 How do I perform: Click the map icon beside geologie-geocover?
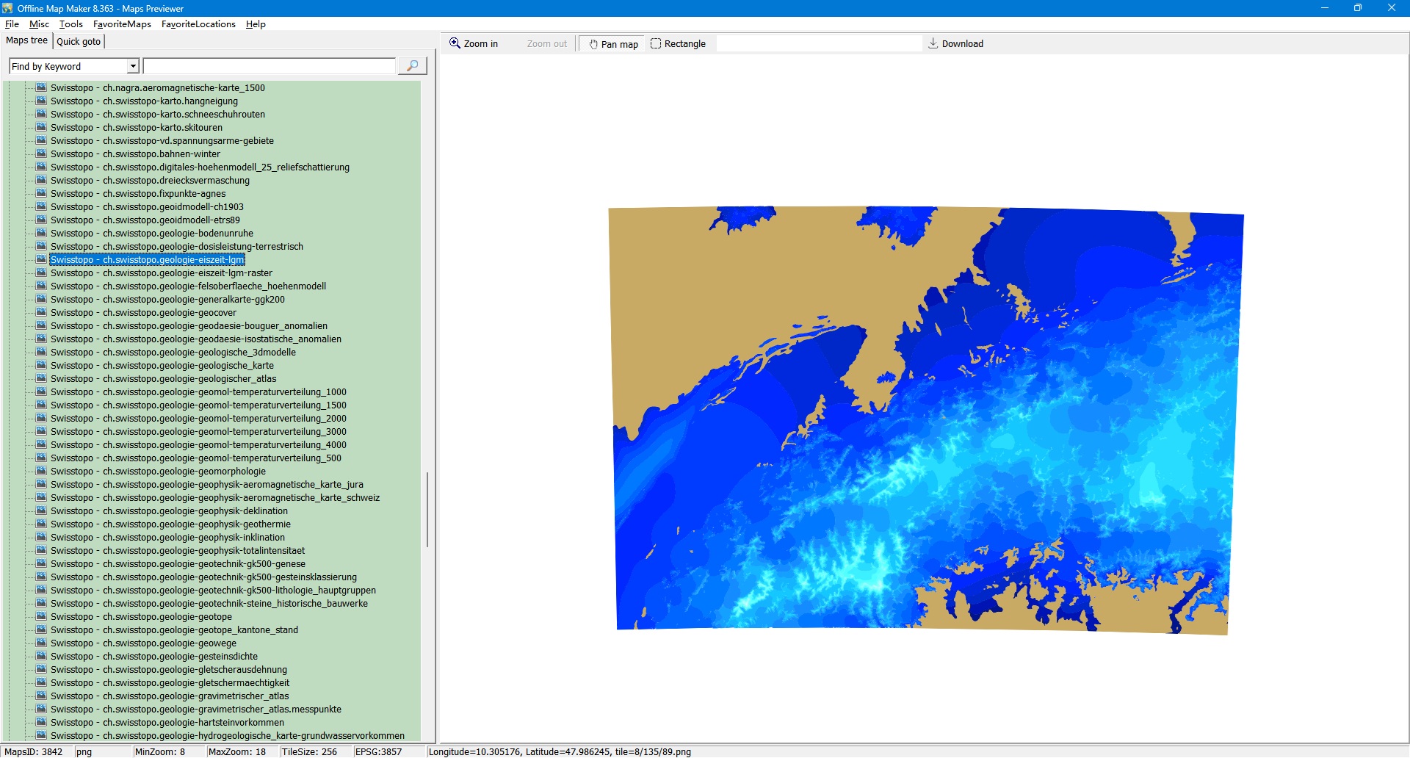point(42,312)
